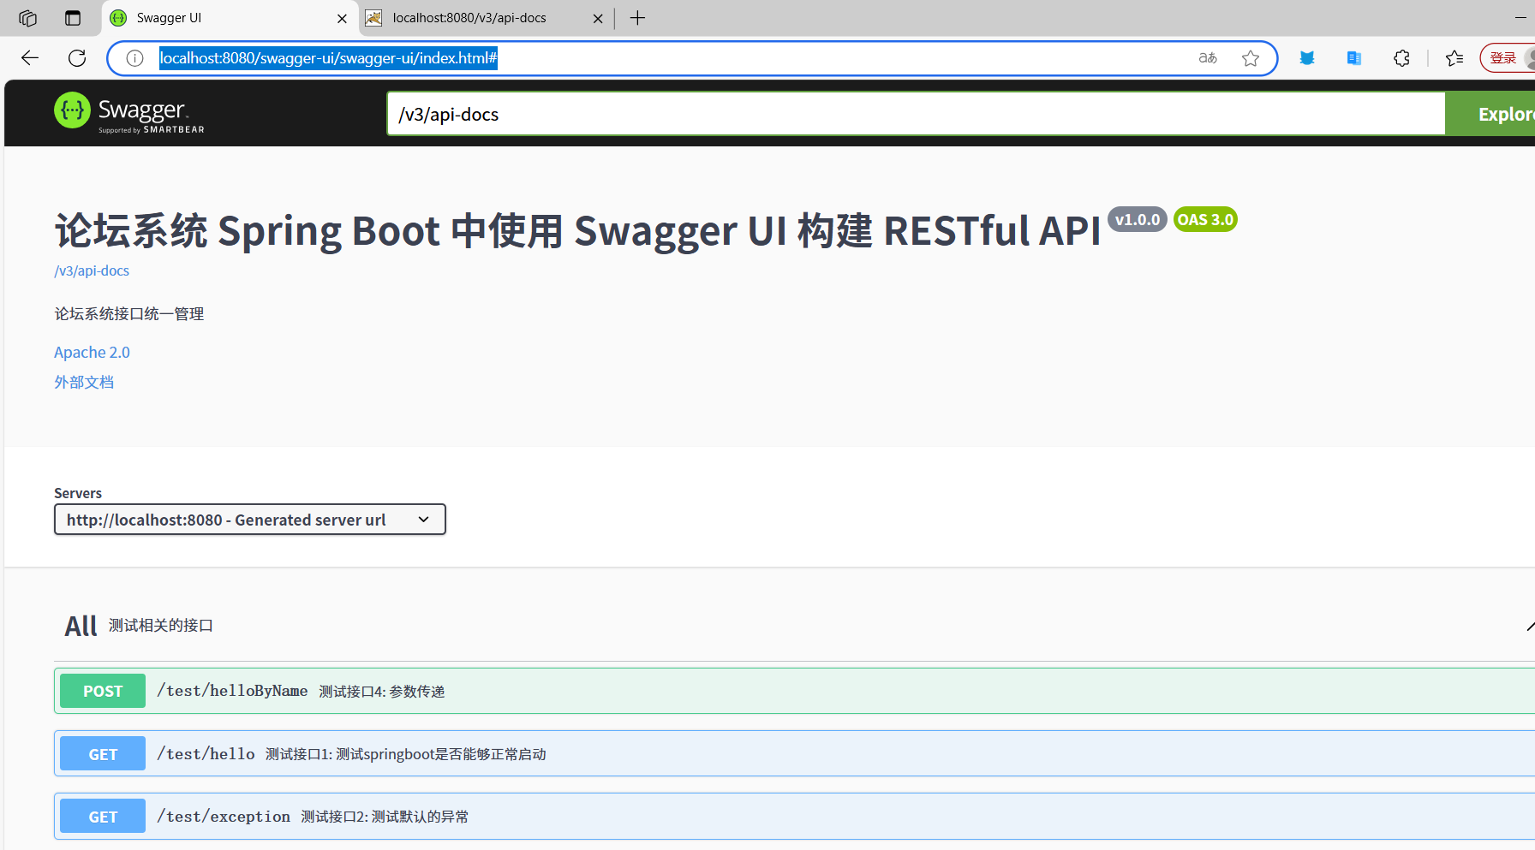
Task: Expand GET /test/hello operation
Action: 794,754
